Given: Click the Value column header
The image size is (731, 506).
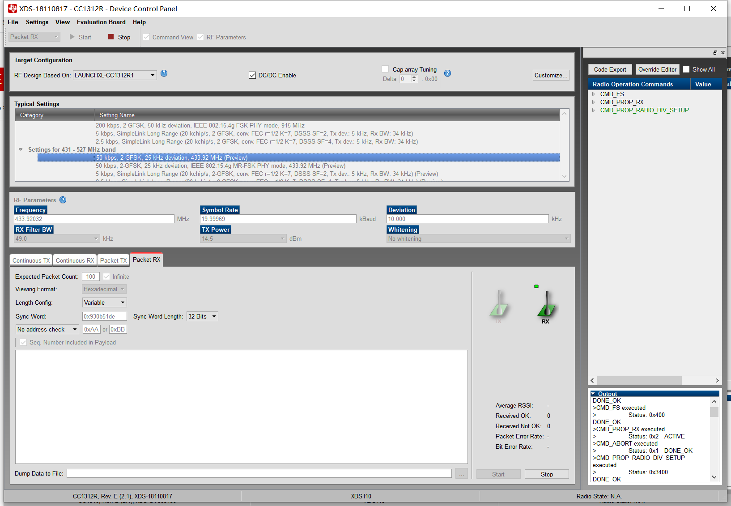Looking at the screenshot, I should point(706,84).
